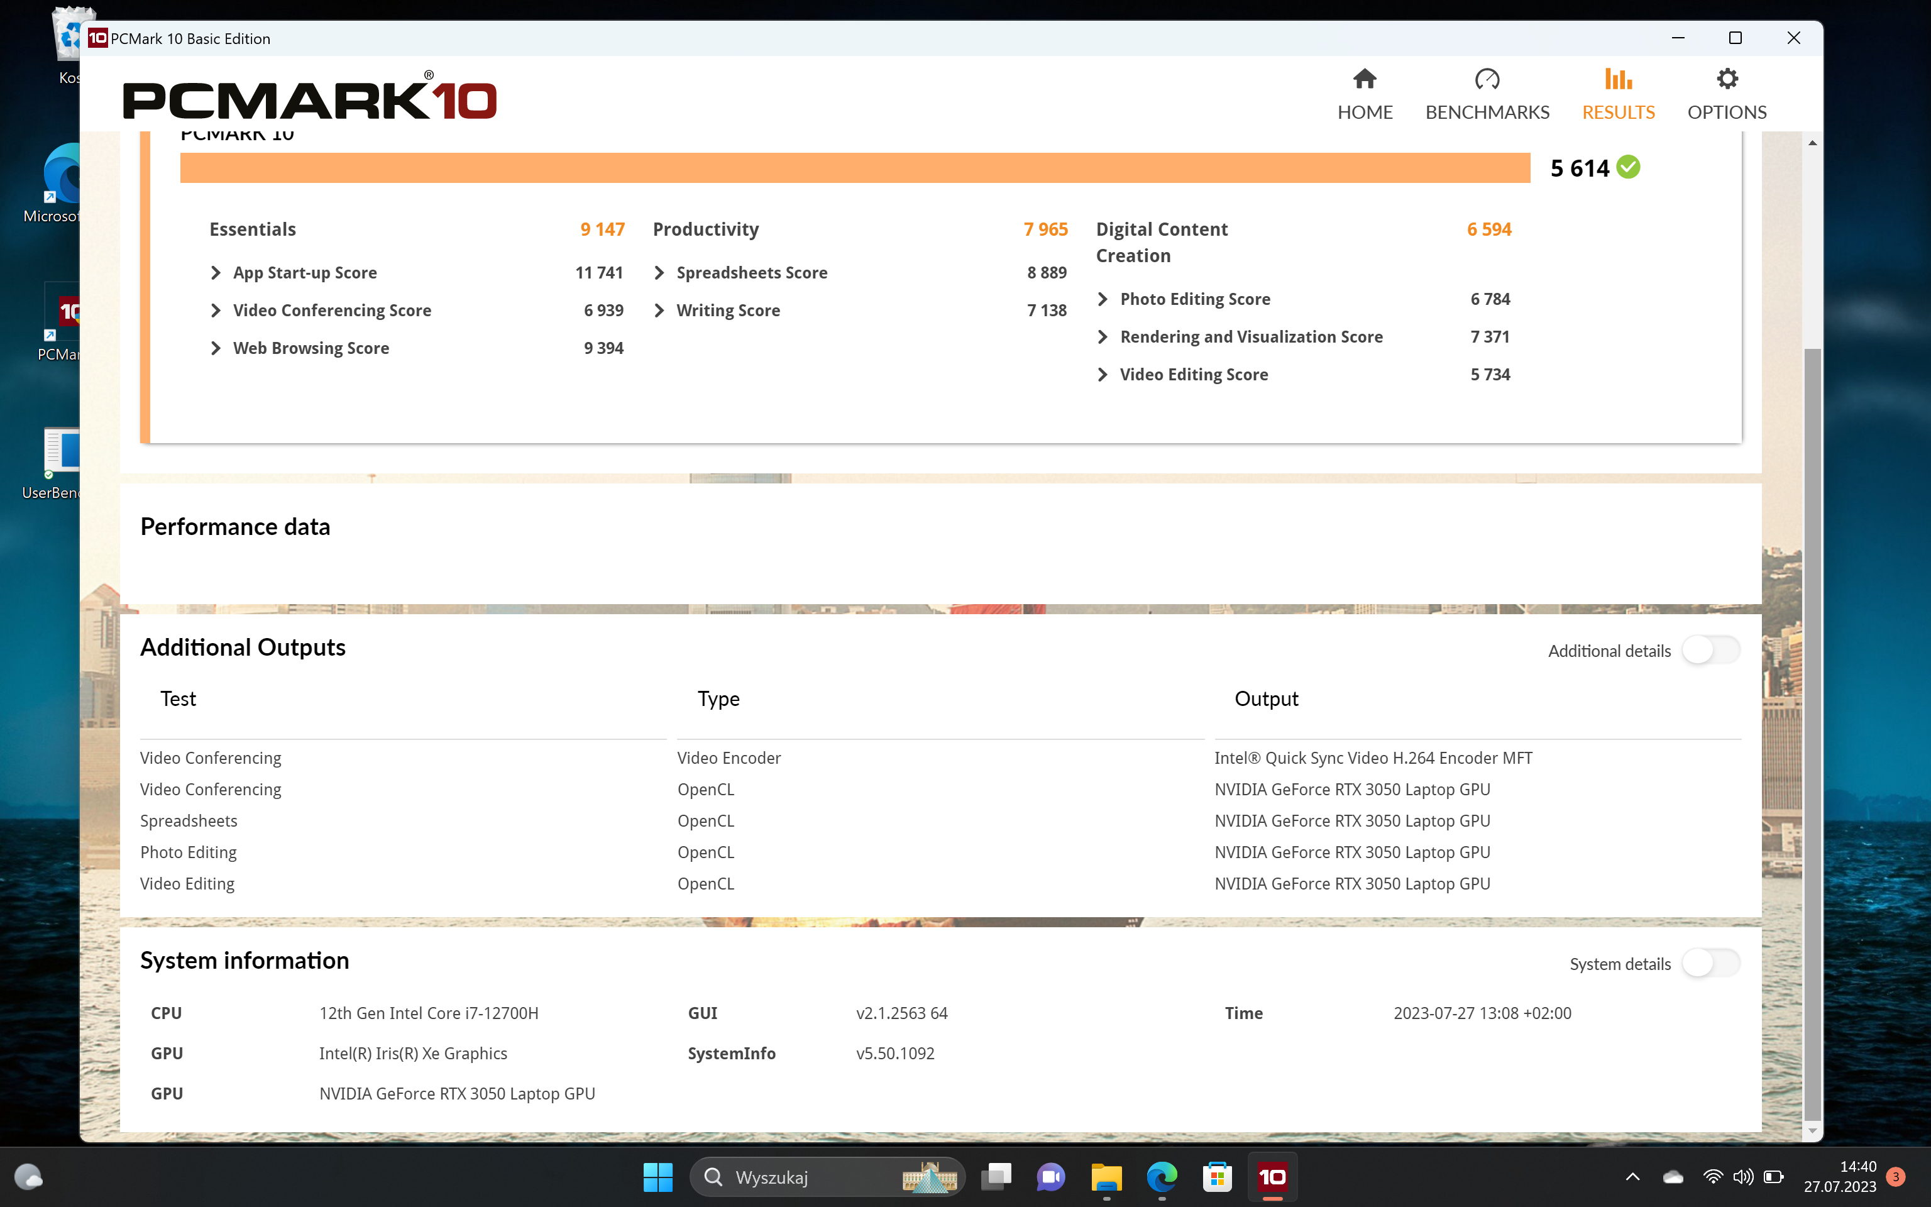
Task: Click the PCMark 10 taskbar icon
Action: click(1272, 1177)
